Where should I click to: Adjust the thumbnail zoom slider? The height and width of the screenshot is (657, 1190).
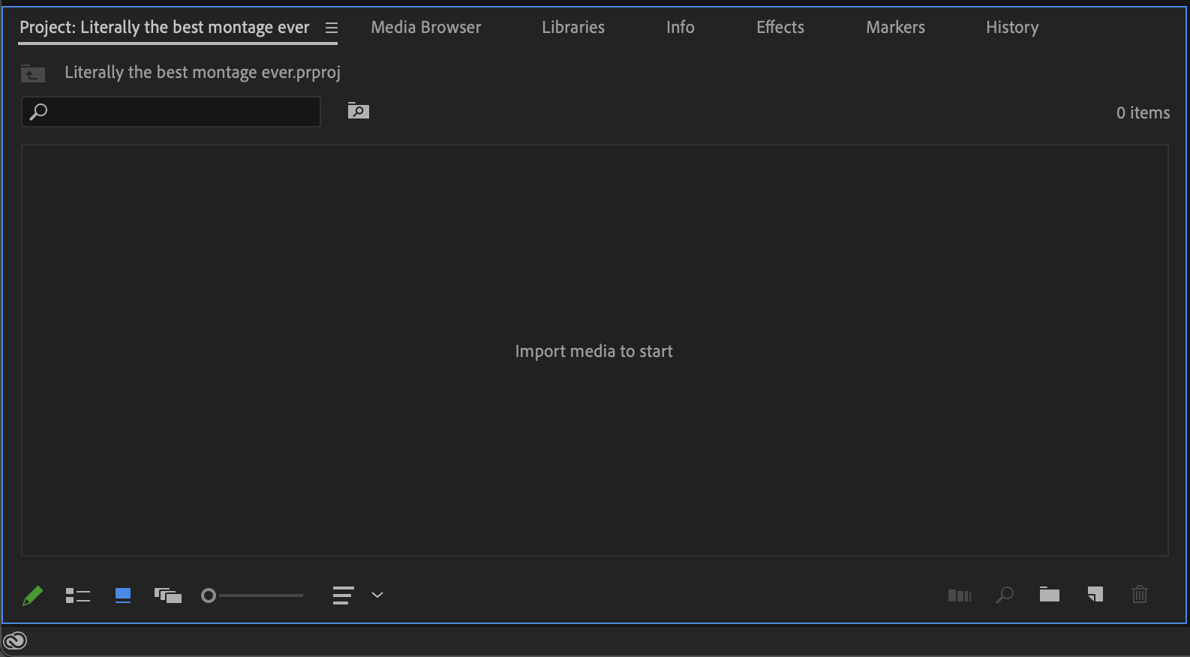click(252, 595)
